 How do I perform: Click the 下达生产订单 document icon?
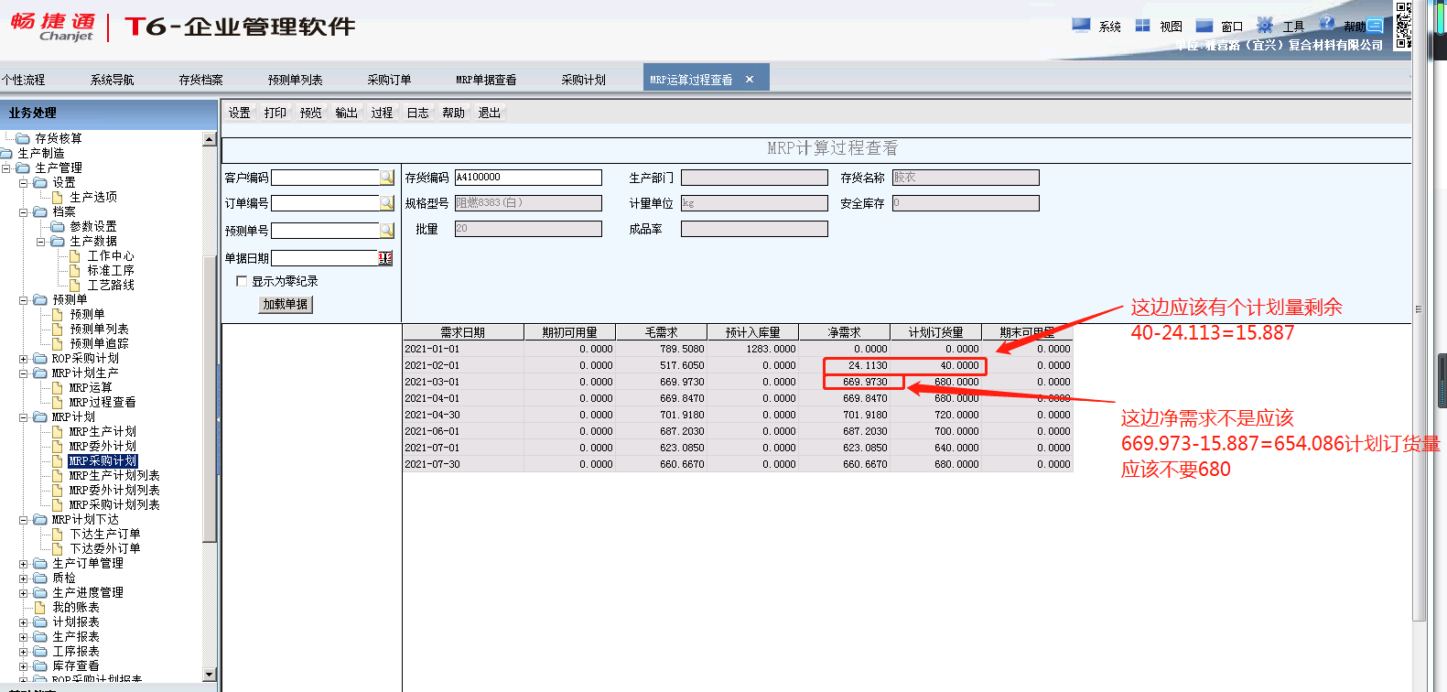pyautogui.click(x=58, y=535)
